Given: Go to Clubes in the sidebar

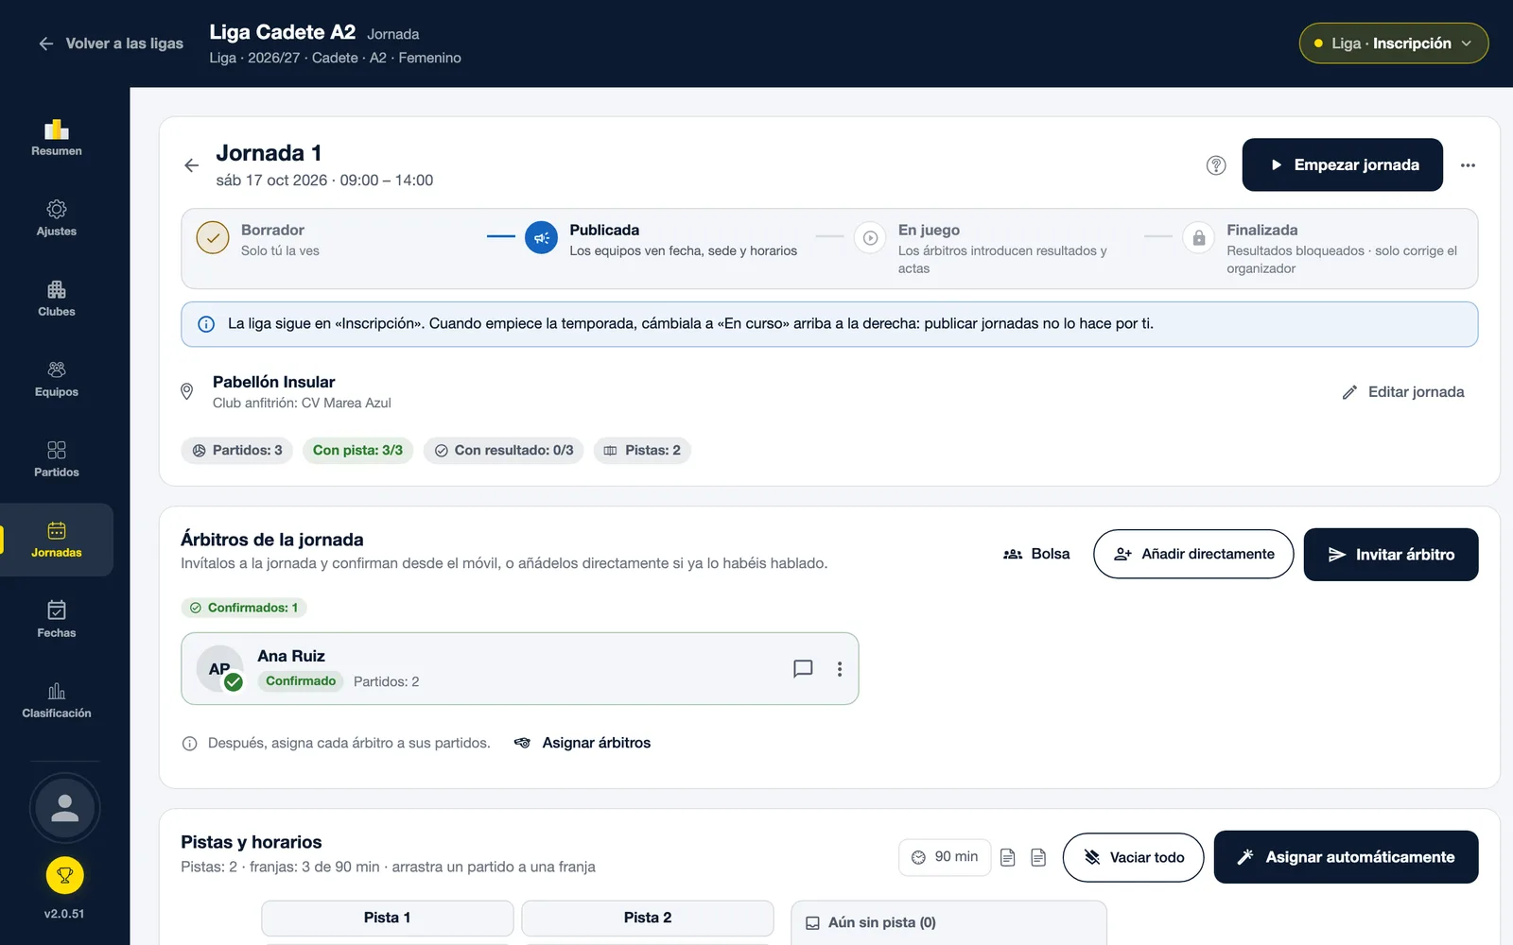Looking at the screenshot, I should [x=57, y=299].
